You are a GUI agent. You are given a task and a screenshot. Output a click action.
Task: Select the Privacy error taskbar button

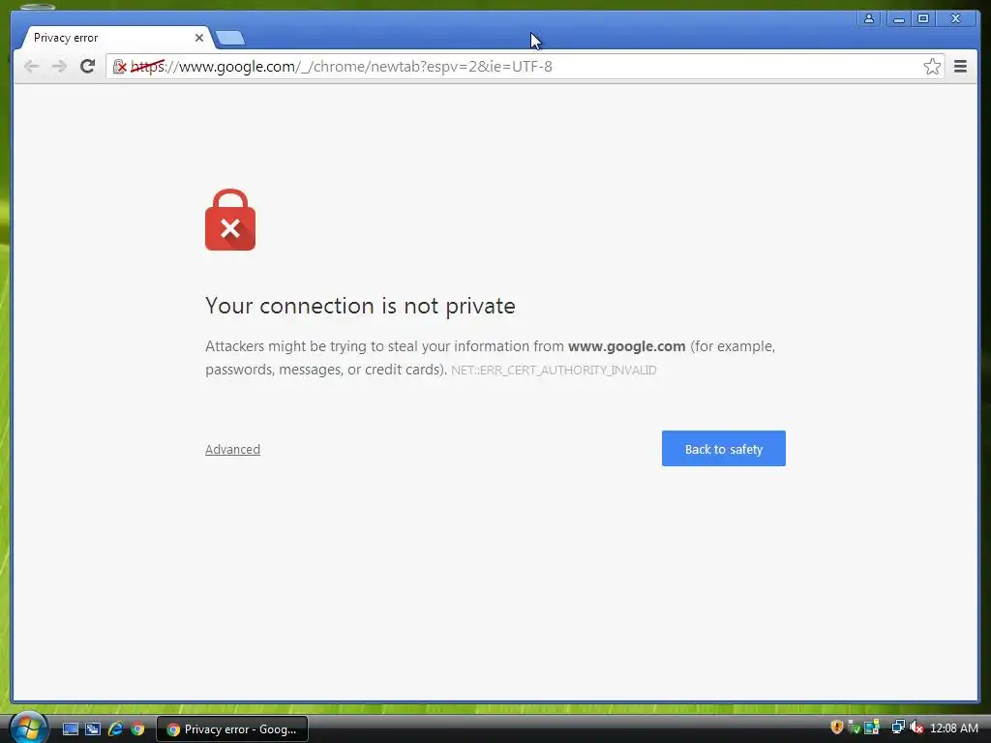click(232, 729)
